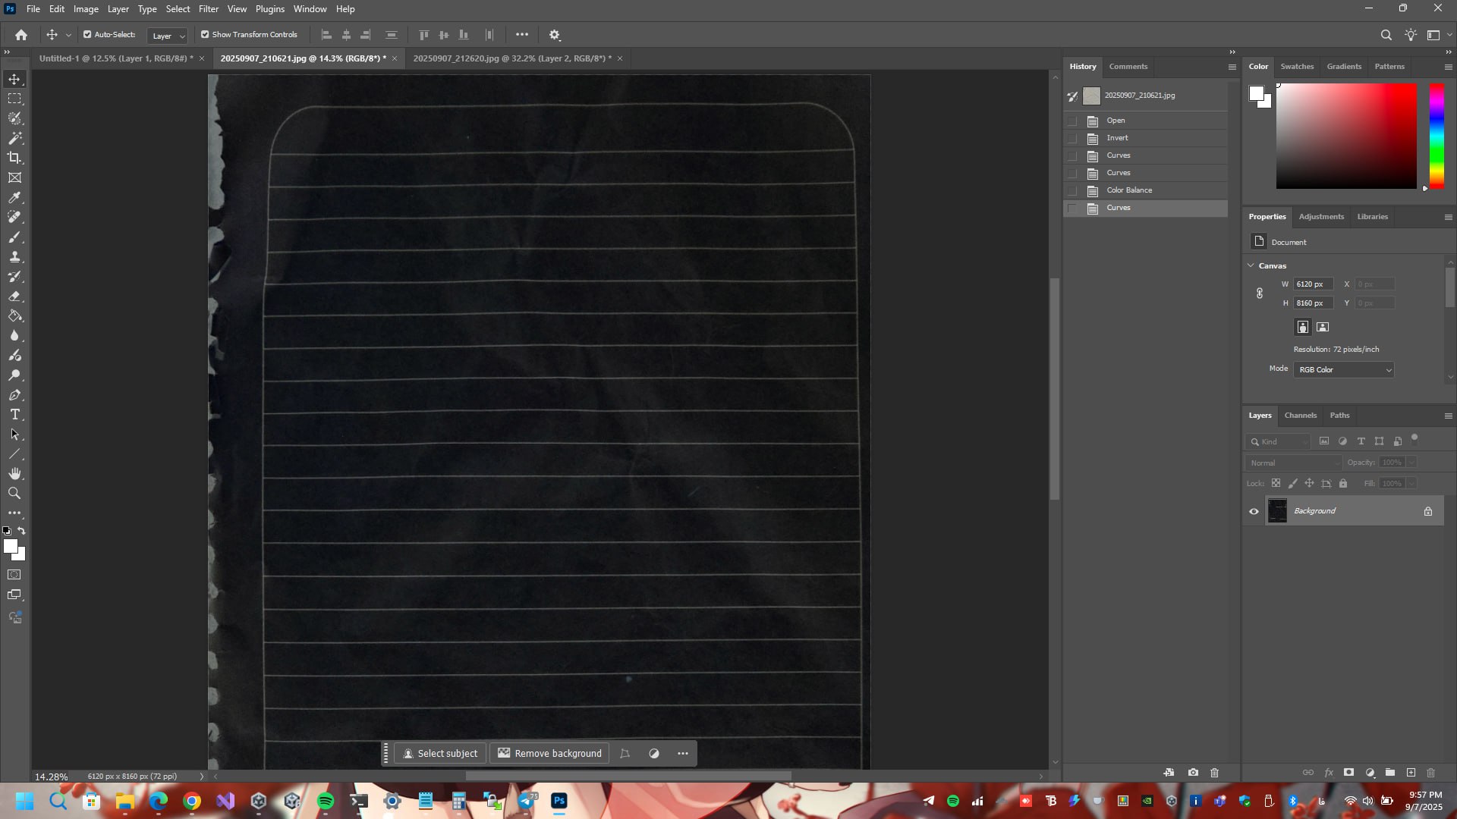Create a new layer in the Layers panel
1457x819 pixels.
point(1411,773)
